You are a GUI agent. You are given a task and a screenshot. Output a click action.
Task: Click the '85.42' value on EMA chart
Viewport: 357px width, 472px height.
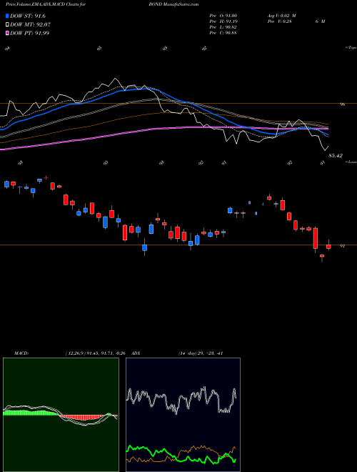[x=336, y=156]
